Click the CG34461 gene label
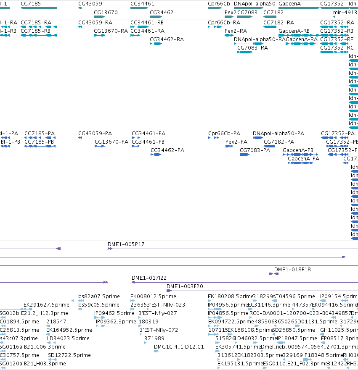Image resolution: width=358 pixels, height=370 pixels. point(142,3)
